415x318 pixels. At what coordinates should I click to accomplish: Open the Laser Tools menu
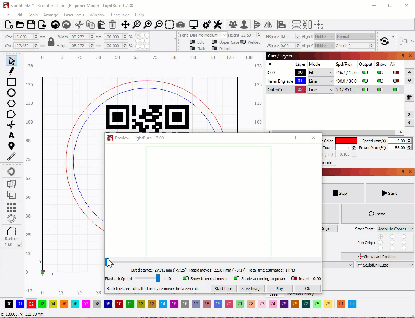click(x=74, y=15)
